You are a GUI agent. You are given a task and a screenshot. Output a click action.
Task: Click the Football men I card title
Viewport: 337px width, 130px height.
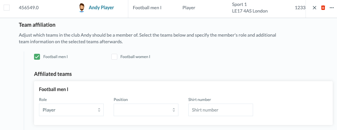click(x=54, y=89)
